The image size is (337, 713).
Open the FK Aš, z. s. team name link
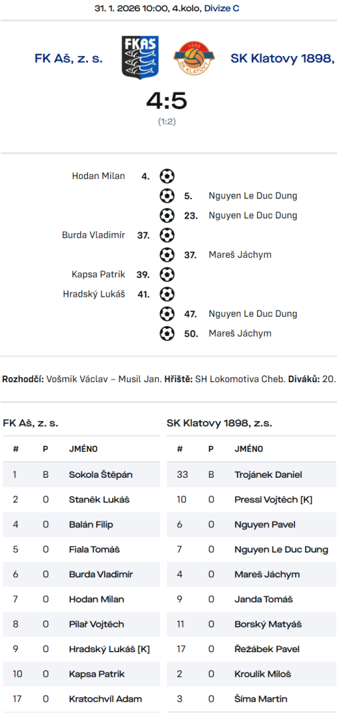coord(69,58)
